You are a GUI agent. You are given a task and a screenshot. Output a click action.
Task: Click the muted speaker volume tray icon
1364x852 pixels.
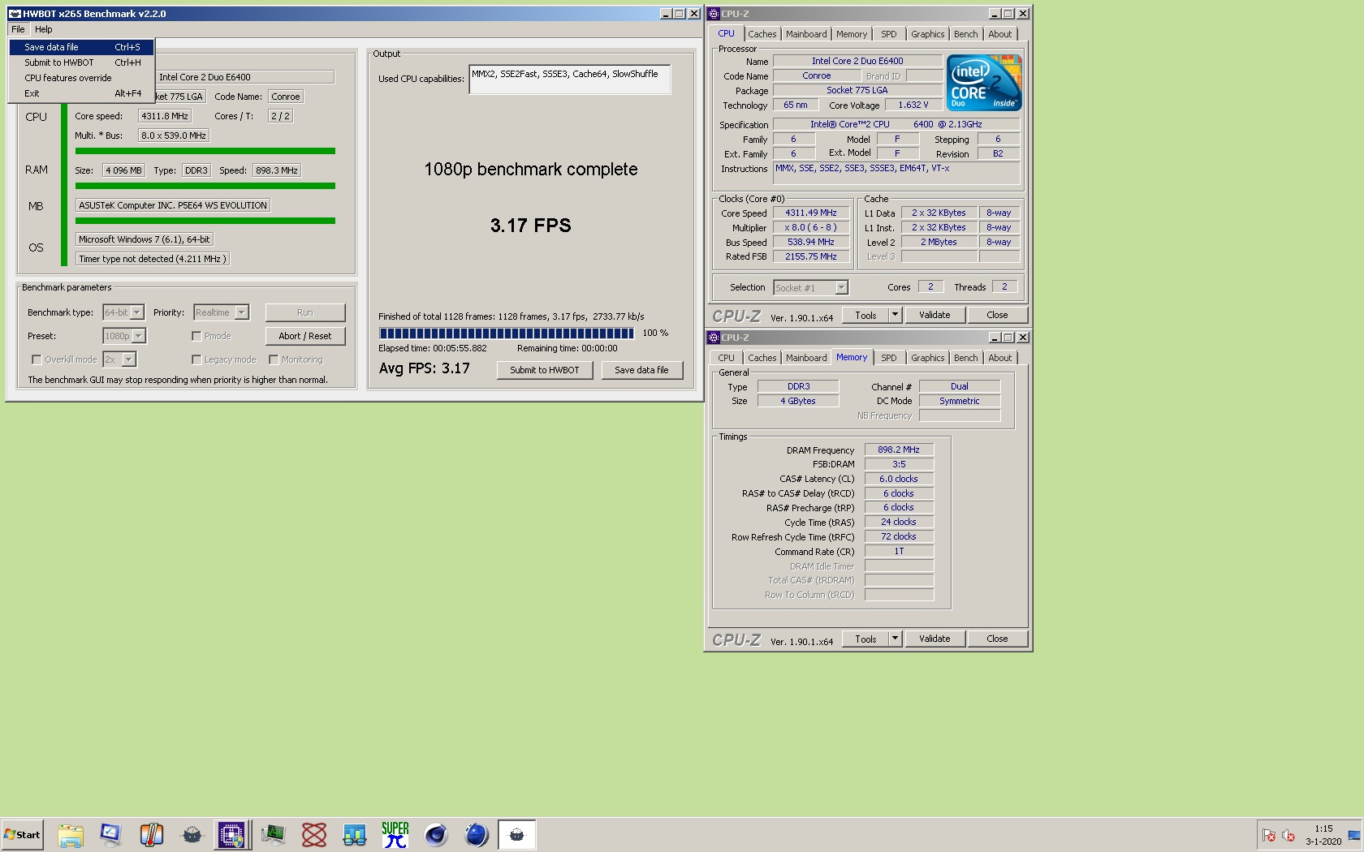[1288, 835]
